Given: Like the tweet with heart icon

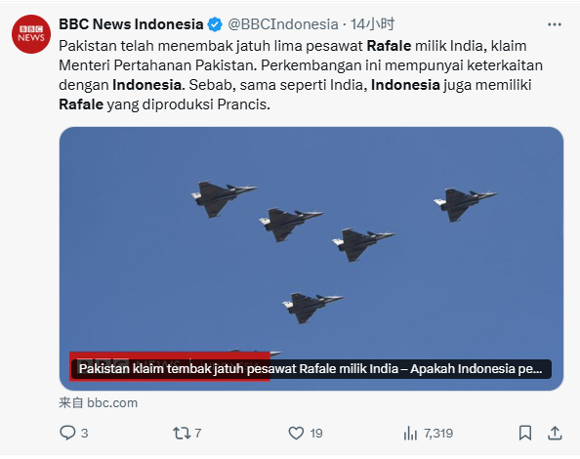Looking at the screenshot, I should (296, 433).
